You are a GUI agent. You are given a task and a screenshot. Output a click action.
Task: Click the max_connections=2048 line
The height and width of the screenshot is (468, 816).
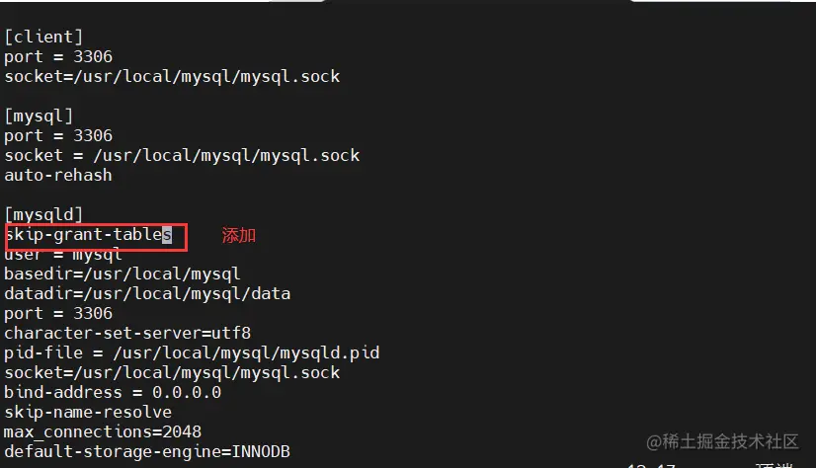point(103,431)
